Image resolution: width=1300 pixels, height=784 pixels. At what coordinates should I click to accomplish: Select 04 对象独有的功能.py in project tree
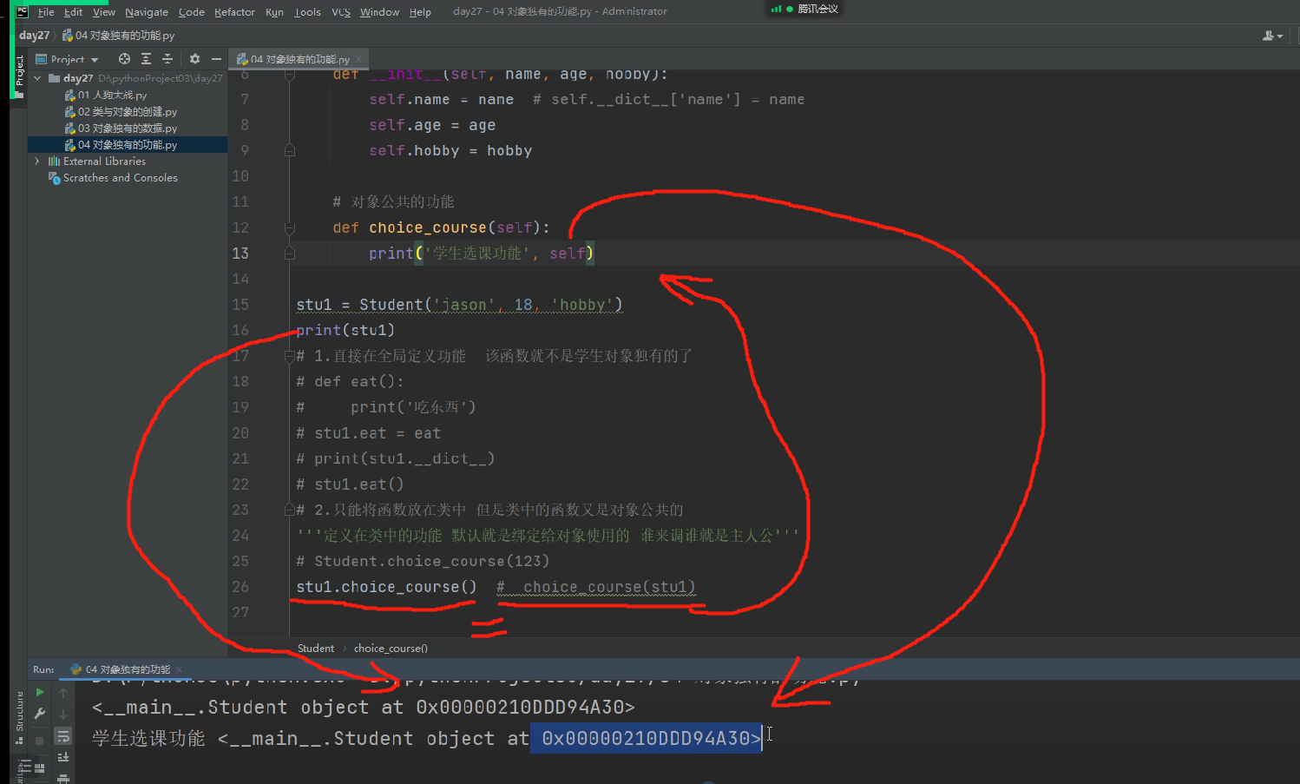click(127, 145)
